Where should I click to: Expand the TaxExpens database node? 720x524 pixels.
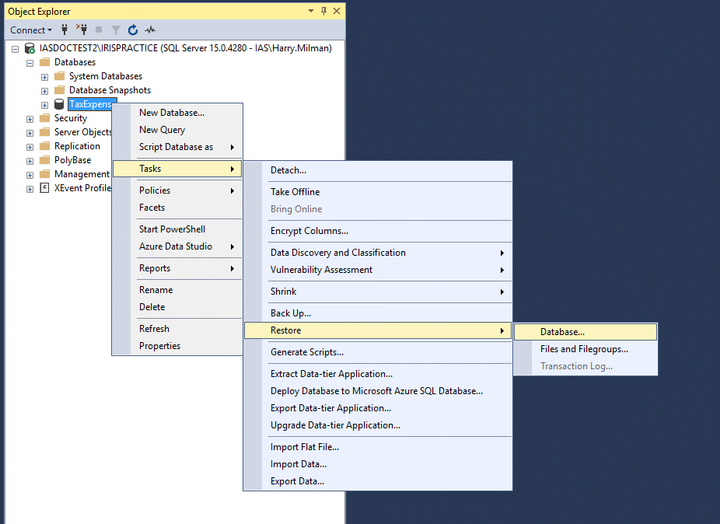tap(44, 105)
